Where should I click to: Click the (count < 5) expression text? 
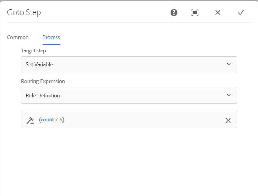coord(52,120)
